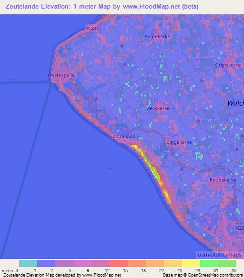
Task: Select the light green 31 to 35 legend swatch
Action: pos(227,264)
